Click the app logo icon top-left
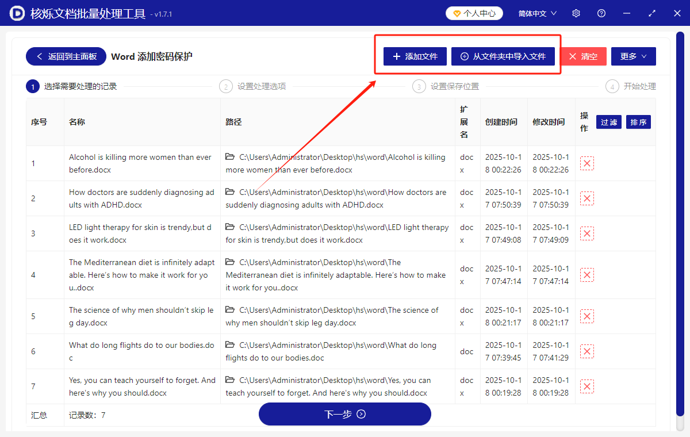This screenshot has width=690, height=437. [x=17, y=13]
